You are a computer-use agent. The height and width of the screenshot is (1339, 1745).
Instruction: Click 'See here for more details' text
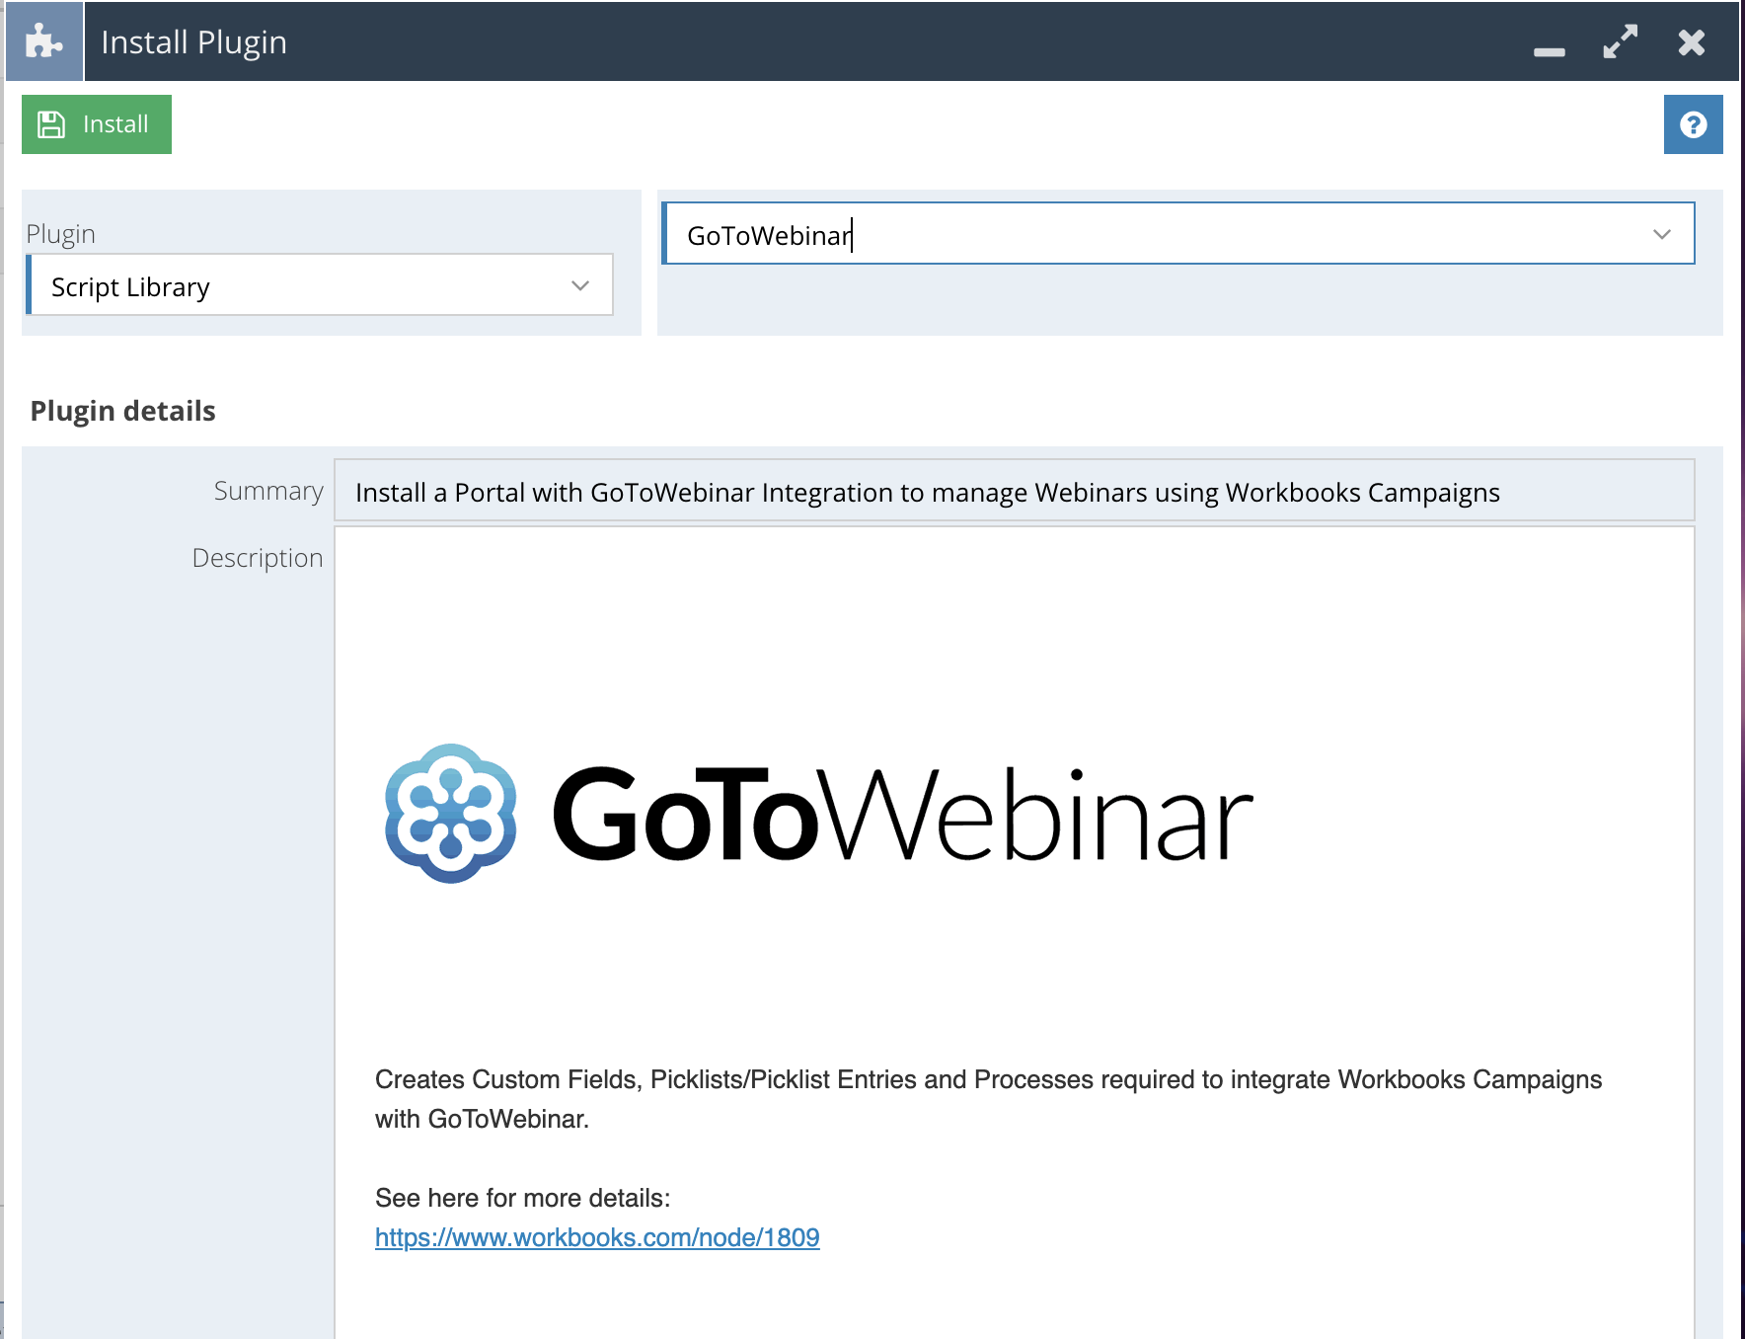click(x=522, y=1198)
